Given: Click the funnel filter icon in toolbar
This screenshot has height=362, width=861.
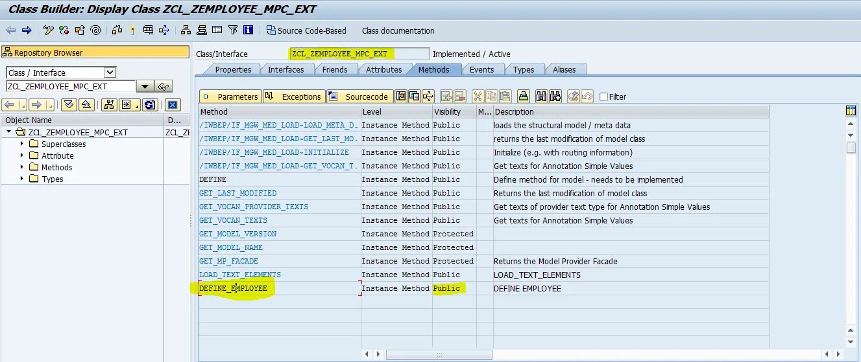Looking at the screenshot, I should (x=233, y=30).
